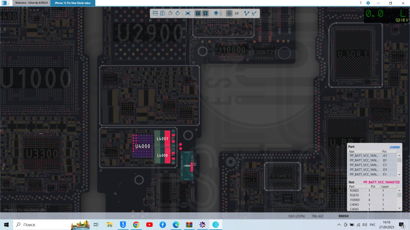Viewport: 410px width, 230px height.
Task: Select pin A1 row in Part table
Action: coord(373,156)
